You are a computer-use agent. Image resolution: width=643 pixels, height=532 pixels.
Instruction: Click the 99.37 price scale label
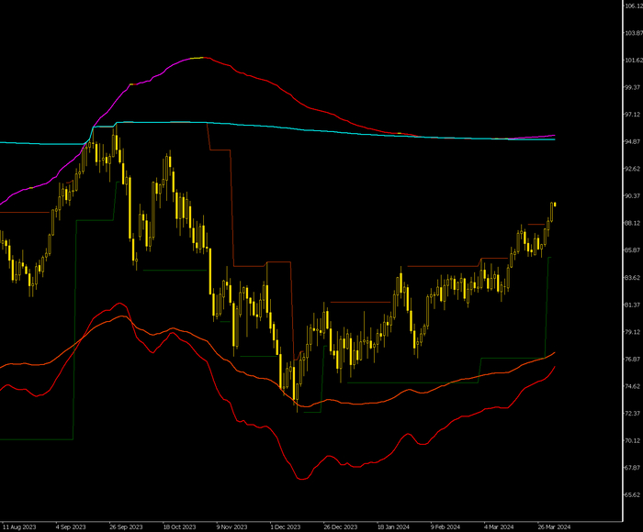[634, 87]
